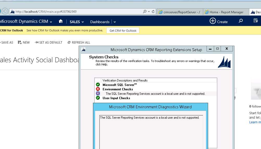Switch to the Dashboards browser tab
Viewport: 261px width, 149px height.
coord(255,12)
